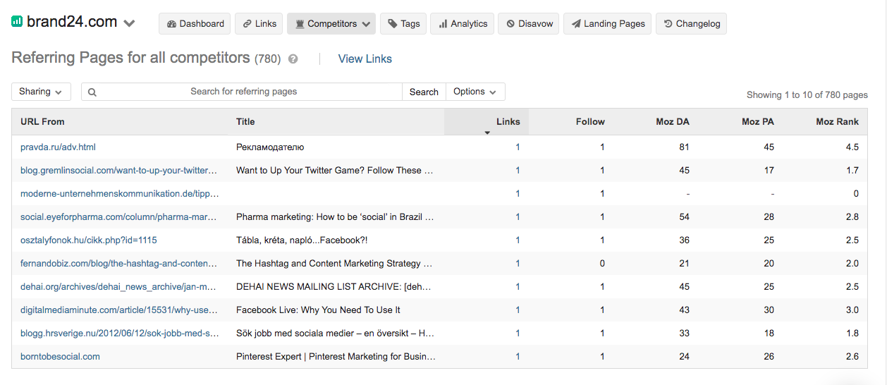Click Moz PA value 30 for digitalmediaminute.com
Image resolution: width=887 pixels, height=385 pixels.
(769, 310)
